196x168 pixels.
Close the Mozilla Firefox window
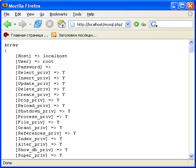coord(190,6)
